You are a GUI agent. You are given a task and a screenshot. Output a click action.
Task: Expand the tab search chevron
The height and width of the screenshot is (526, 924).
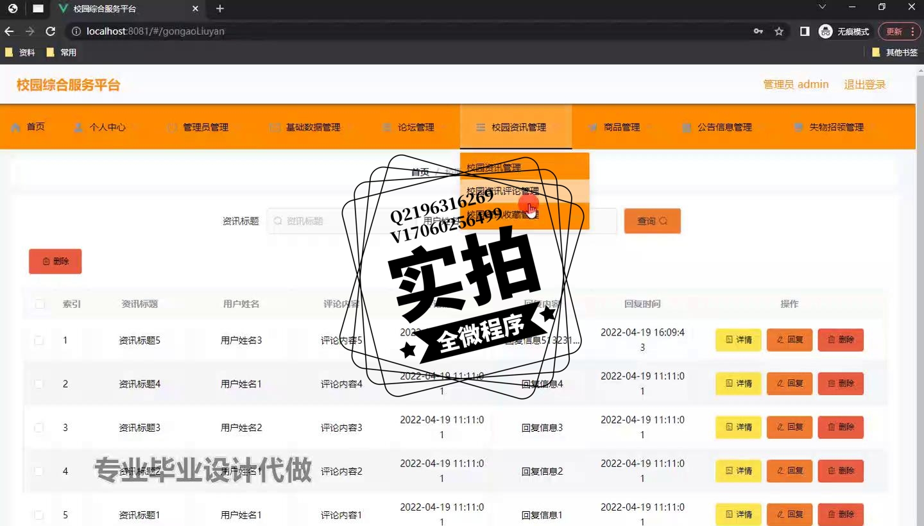[823, 7]
